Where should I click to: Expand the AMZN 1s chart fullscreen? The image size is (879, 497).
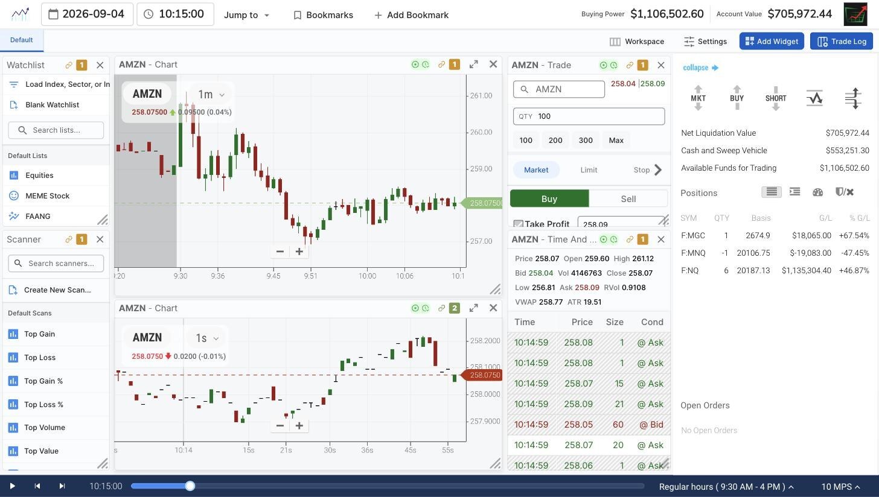pos(474,308)
